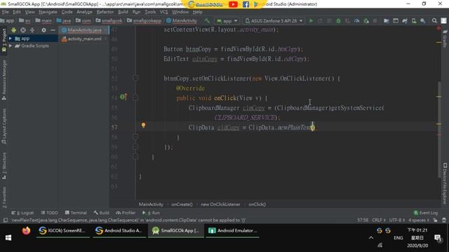Click the 57:58 cursor position in status bar
Viewport: 449px width, 252px height.
tap(363, 220)
